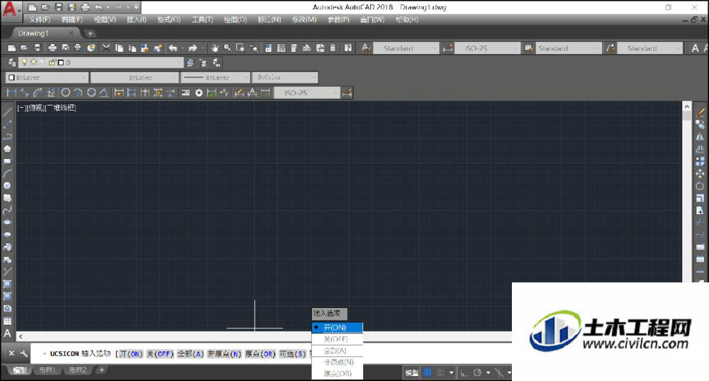Open the 编辑(E) menu
Viewport: 709px width, 381px height.
72,19
